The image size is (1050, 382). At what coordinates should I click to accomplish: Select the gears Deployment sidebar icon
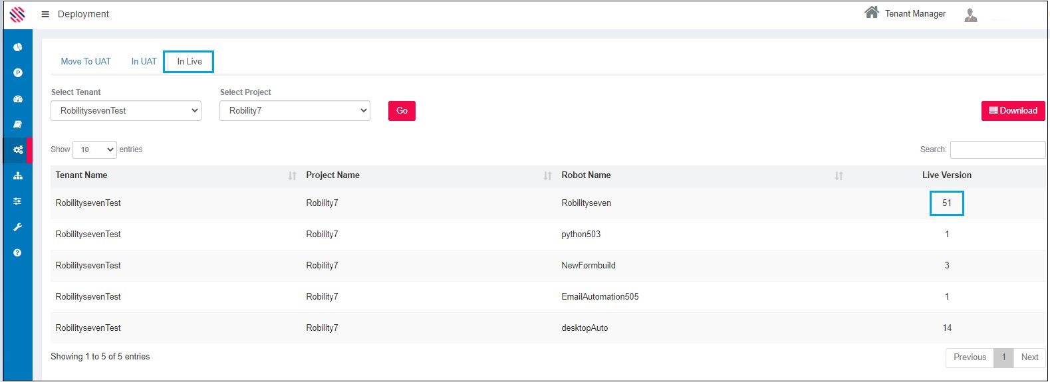pyautogui.click(x=18, y=150)
